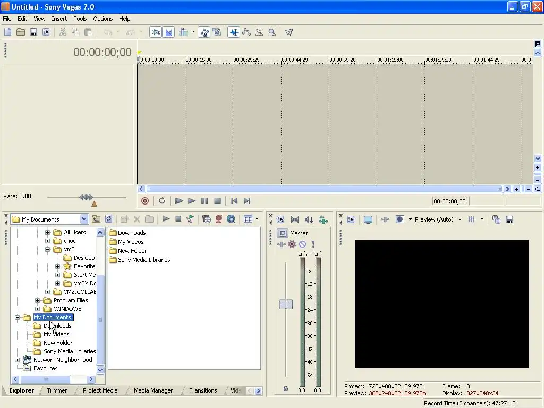Toggle Ignore Event Grouping button
This screenshot has width=544, height=408.
217,32
